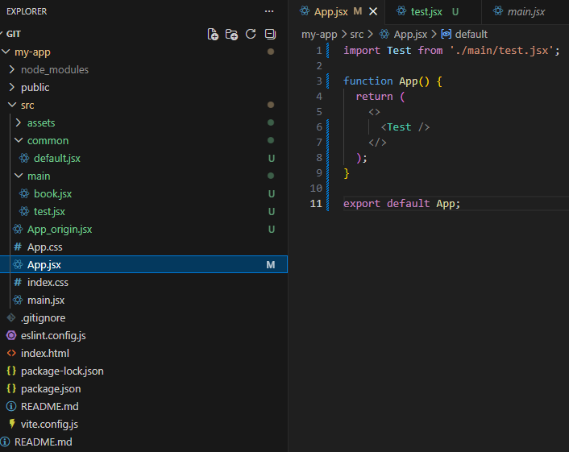Click line number 3 in the gutter
This screenshot has height=452, width=569.
319,81
